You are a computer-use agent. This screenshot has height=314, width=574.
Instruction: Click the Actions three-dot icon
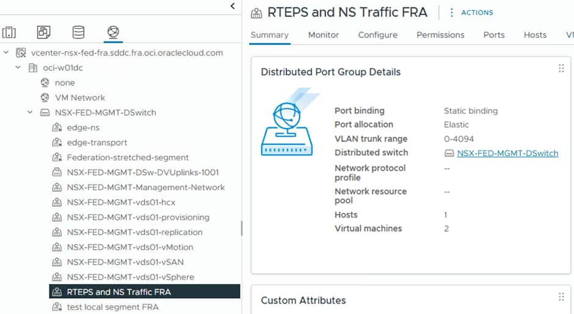451,12
